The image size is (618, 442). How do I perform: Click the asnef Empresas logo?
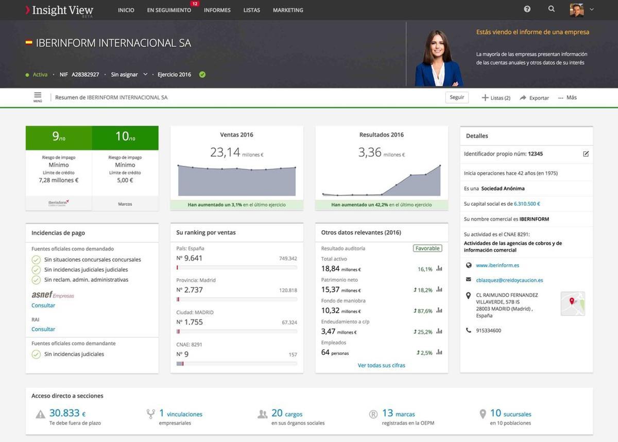pos(53,295)
